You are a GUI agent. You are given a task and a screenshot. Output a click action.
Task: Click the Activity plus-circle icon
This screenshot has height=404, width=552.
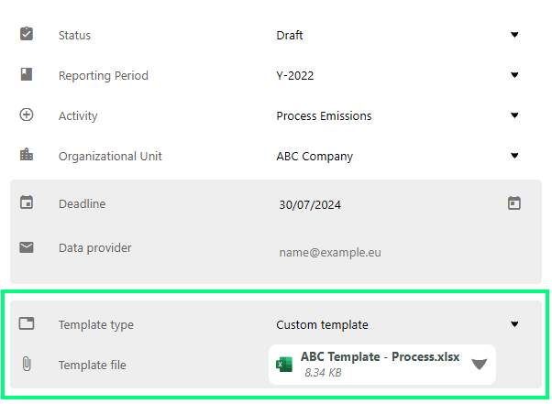pyautogui.click(x=27, y=115)
